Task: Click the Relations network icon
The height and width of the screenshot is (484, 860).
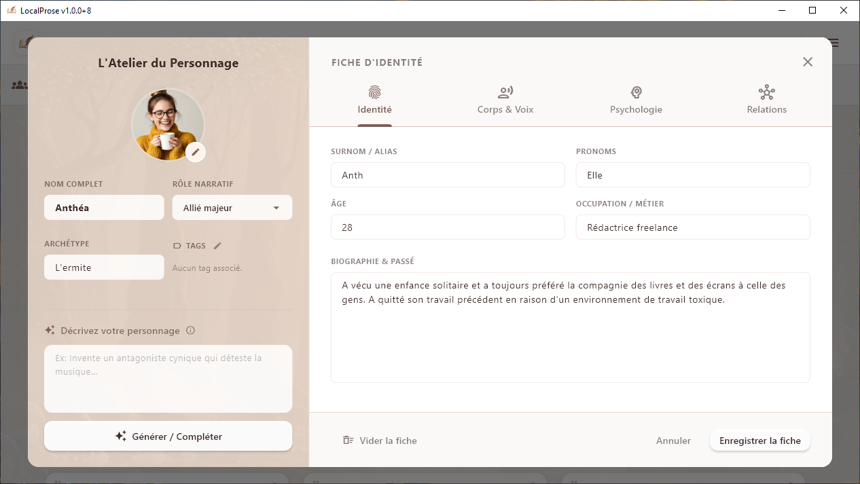Action: [766, 92]
